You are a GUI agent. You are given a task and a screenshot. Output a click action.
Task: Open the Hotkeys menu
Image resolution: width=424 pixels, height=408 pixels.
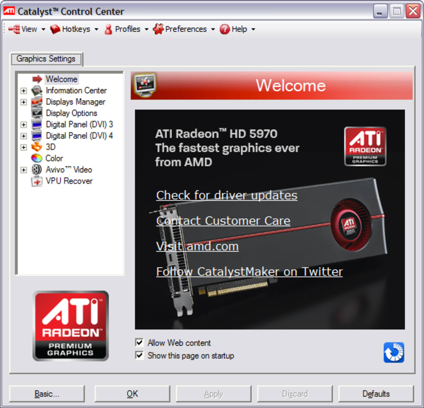click(74, 29)
